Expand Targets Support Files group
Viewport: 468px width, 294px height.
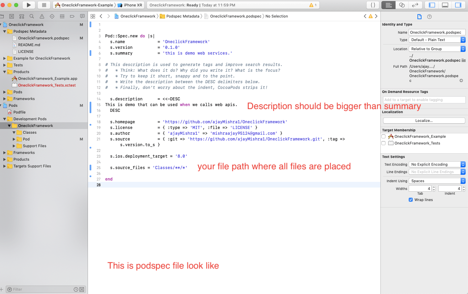pyautogui.click(x=5, y=166)
